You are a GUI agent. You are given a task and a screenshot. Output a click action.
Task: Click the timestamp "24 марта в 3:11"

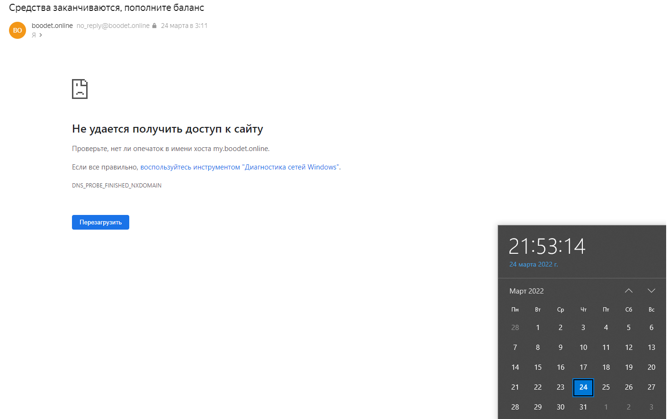coord(184,26)
